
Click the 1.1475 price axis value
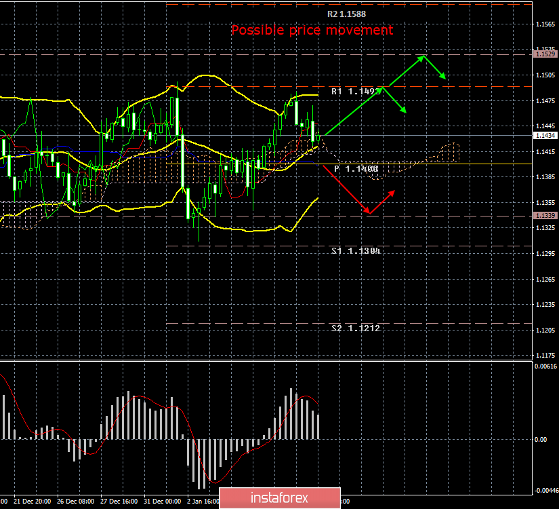[545, 101]
